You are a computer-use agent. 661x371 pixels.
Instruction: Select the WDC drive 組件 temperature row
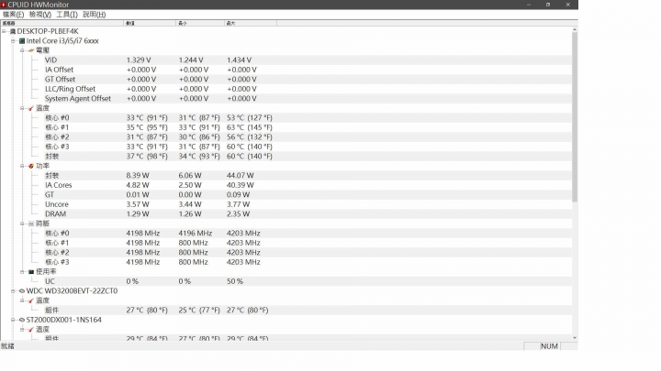[x=308, y=310]
